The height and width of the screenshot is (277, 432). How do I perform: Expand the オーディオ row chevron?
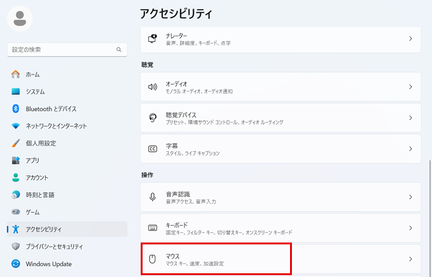tap(410, 87)
